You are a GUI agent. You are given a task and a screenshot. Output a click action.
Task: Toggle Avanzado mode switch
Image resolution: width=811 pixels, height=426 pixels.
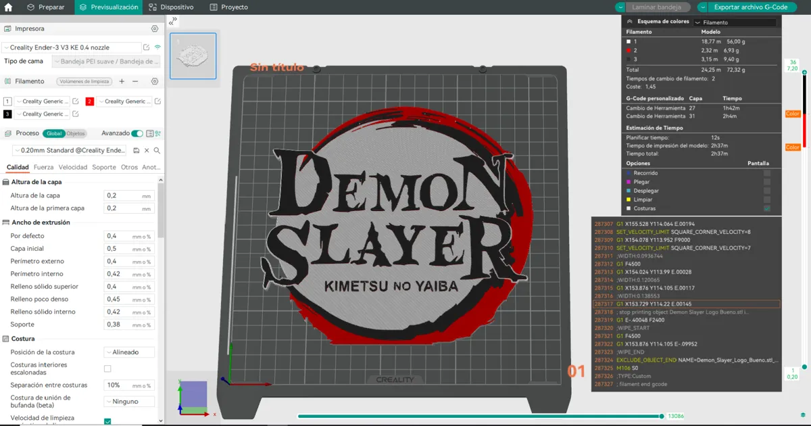[x=137, y=133]
